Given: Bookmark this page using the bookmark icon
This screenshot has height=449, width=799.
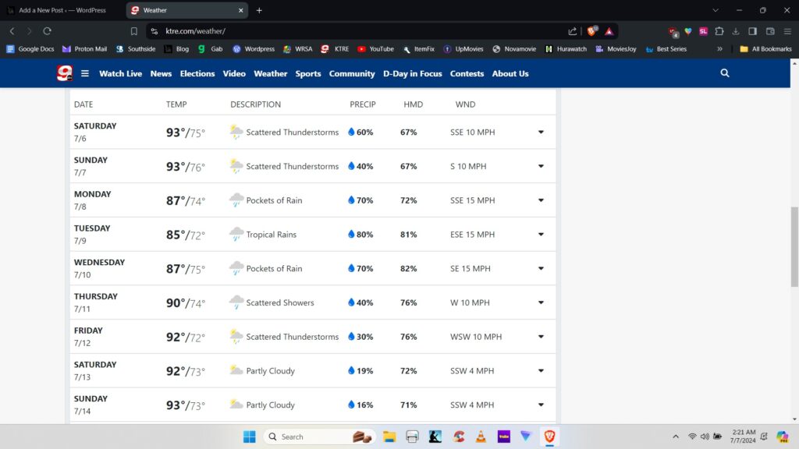Looking at the screenshot, I should tap(134, 31).
